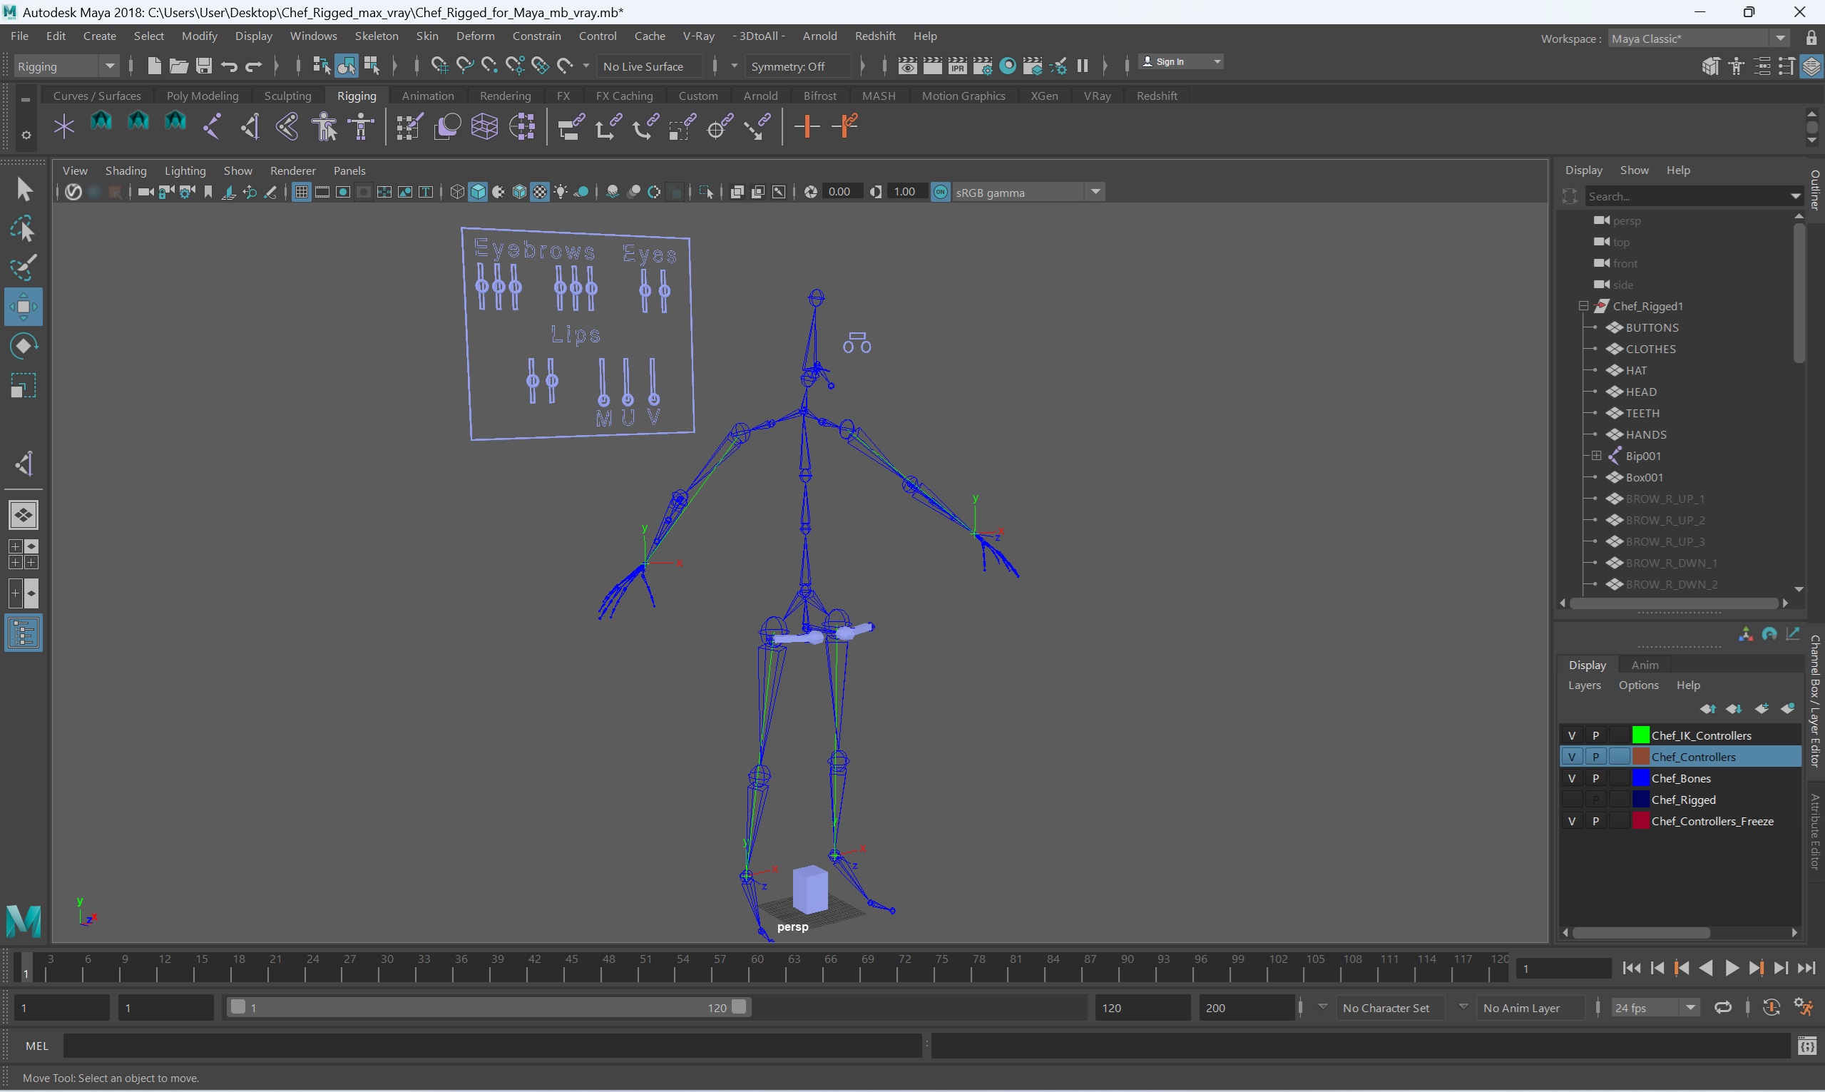Click the Create Lattice shelf icon
Viewport: 1825px width, 1092px height.
point(484,126)
